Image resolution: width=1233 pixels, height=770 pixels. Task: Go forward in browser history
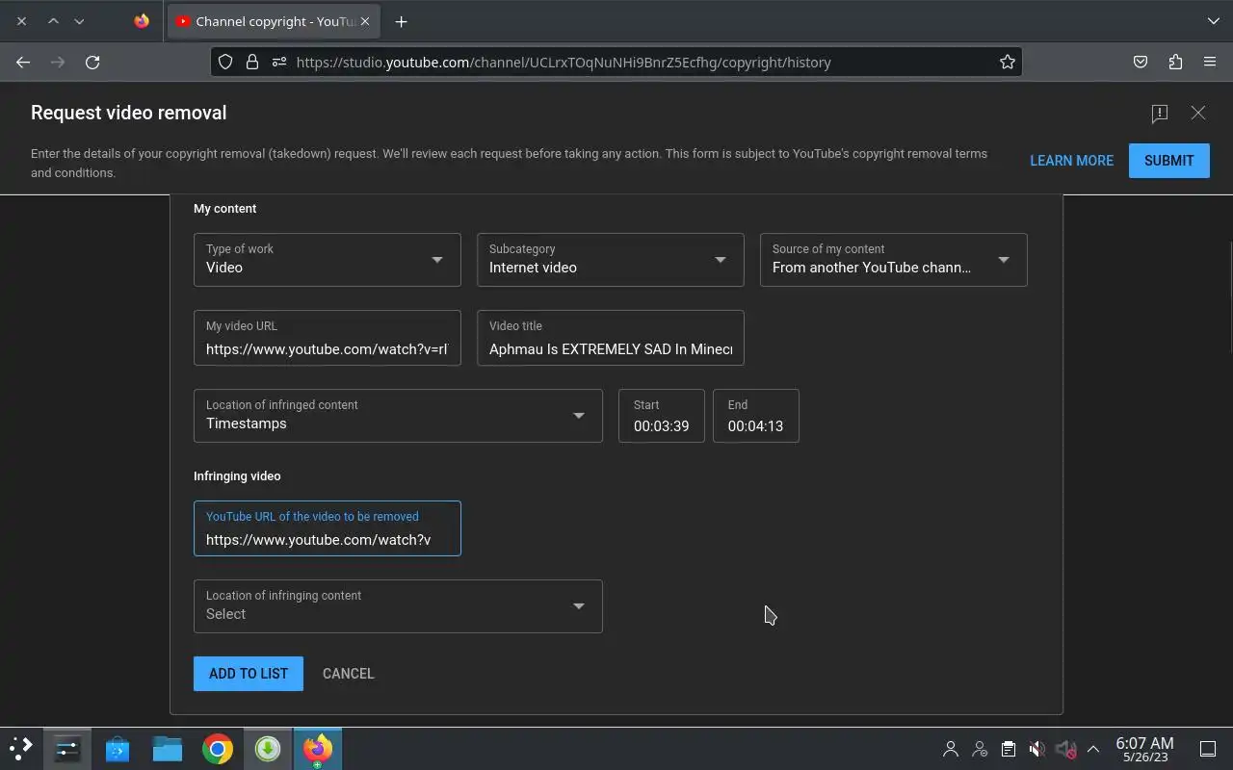coord(58,62)
